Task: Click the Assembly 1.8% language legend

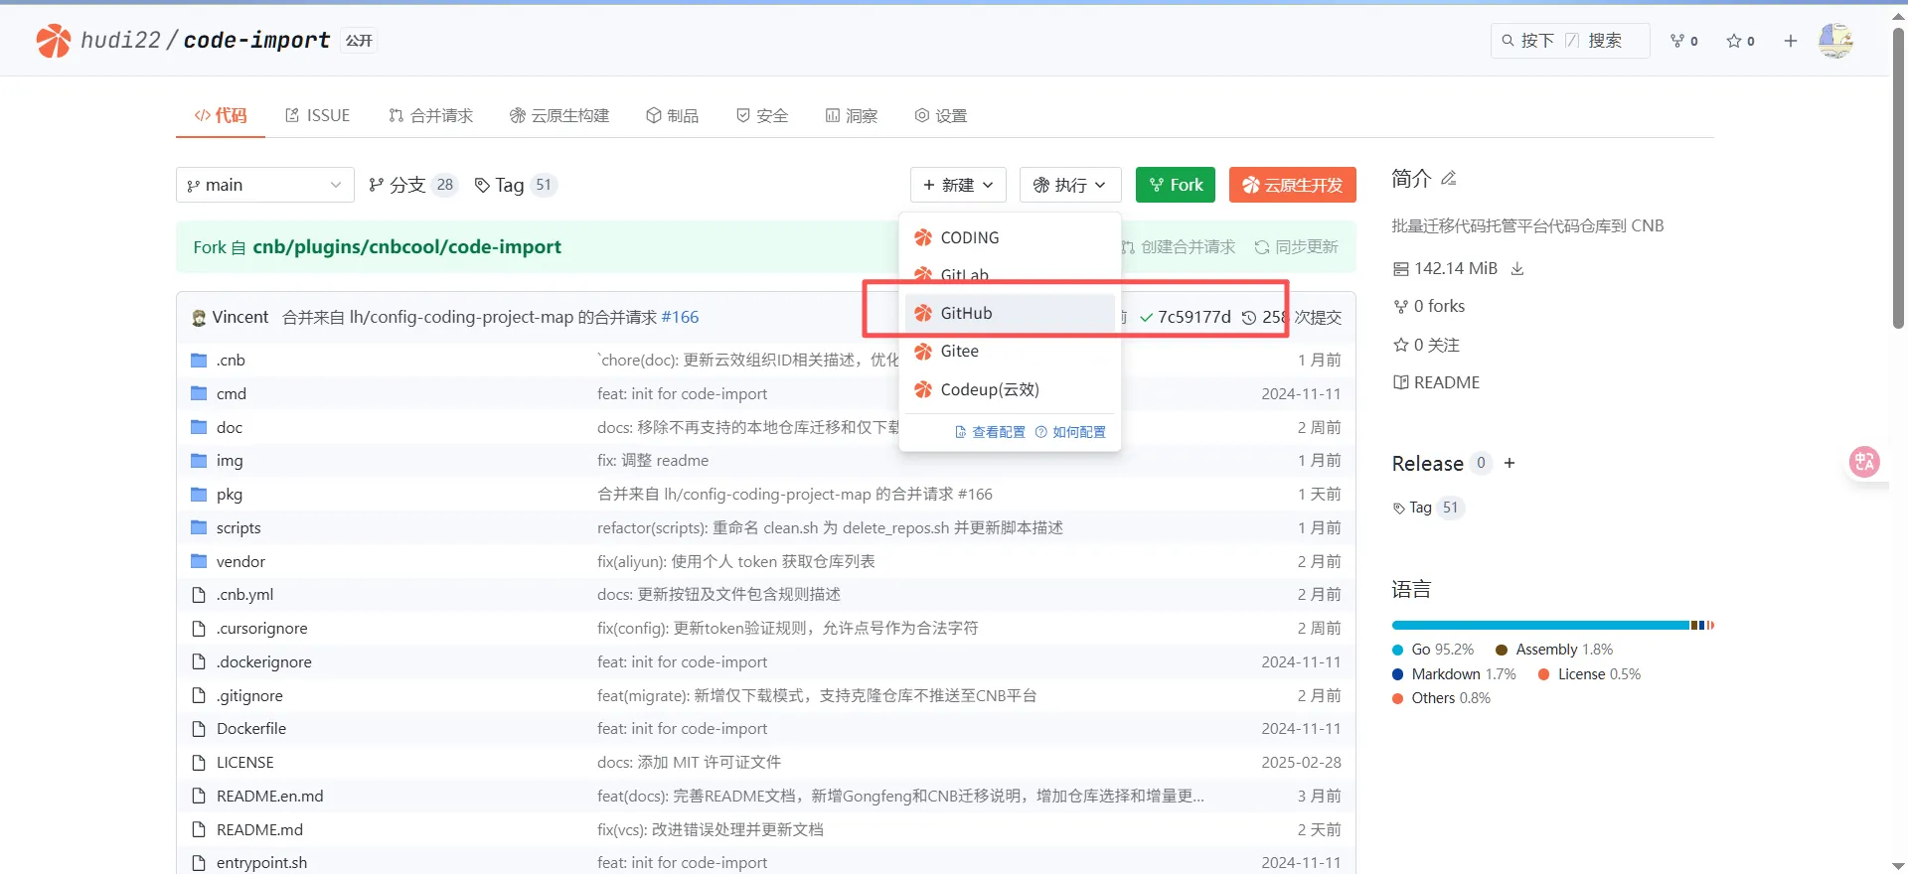Action: point(1554,650)
